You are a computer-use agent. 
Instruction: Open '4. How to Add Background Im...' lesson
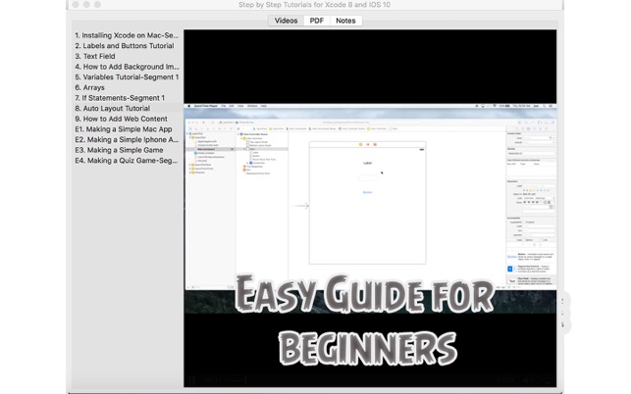127,67
